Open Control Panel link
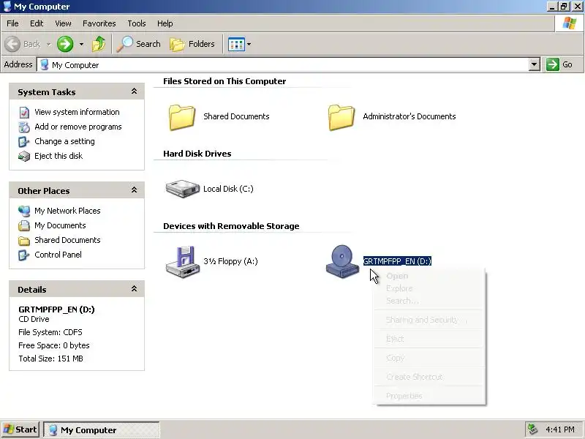The width and height of the screenshot is (585, 439). click(x=58, y=254)
